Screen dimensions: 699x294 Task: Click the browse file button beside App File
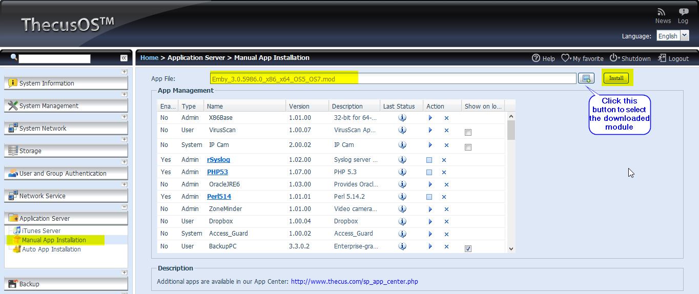point(586,78)
